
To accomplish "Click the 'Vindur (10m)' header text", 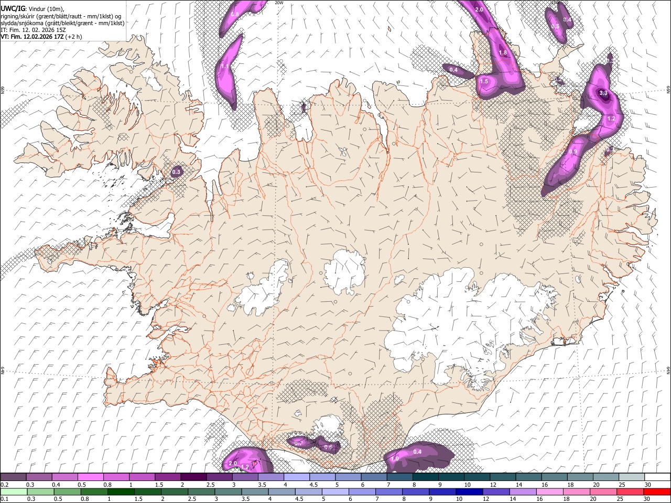I will pos(47,8).
